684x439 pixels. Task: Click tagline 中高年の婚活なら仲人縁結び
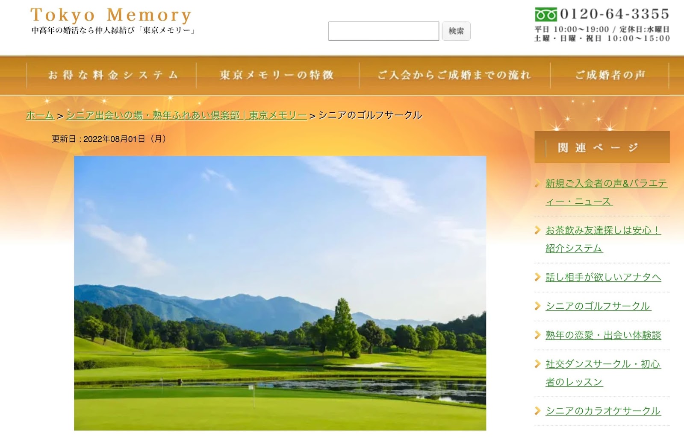(x=113, y=30)
